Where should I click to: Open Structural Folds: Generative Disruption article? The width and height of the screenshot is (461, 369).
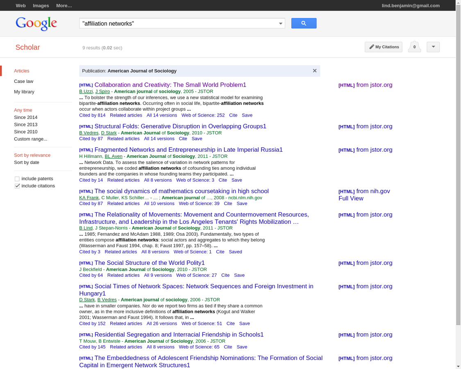point(180,126)
